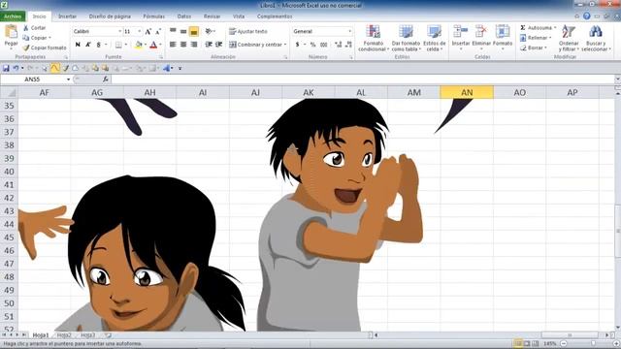621x349 pixels.
Task: Switch to Diseño de página tab
Action: pos(110,16)
